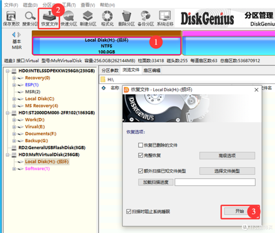Open the View (查看) menu
The height and width of the screenshot is (233, 275).
pyautogui.click(x=88, y=5)
